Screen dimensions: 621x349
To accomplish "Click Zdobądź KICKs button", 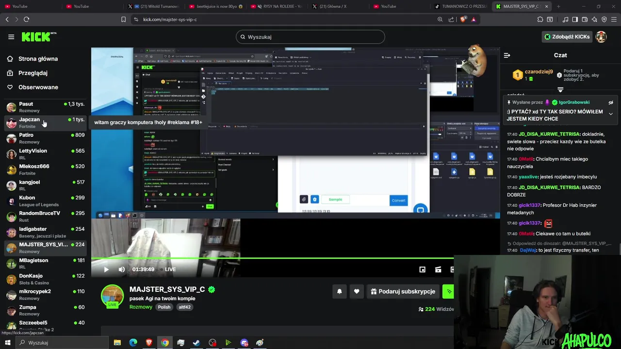I will click(x=567, y=37).
